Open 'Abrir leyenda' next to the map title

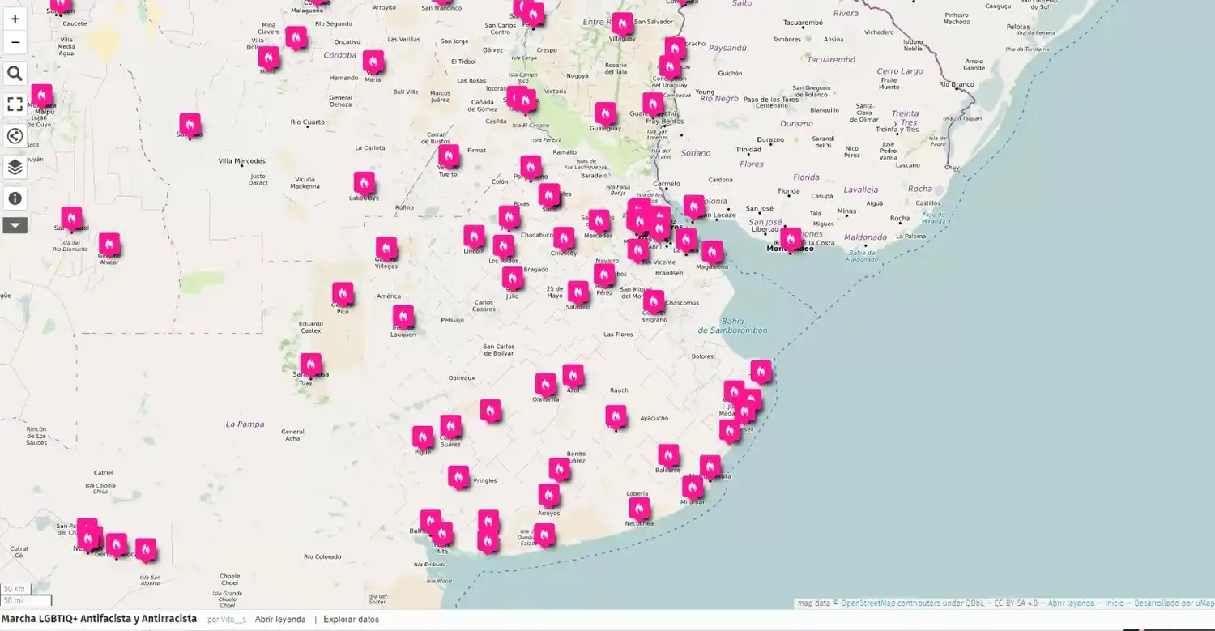pos(280,620)
